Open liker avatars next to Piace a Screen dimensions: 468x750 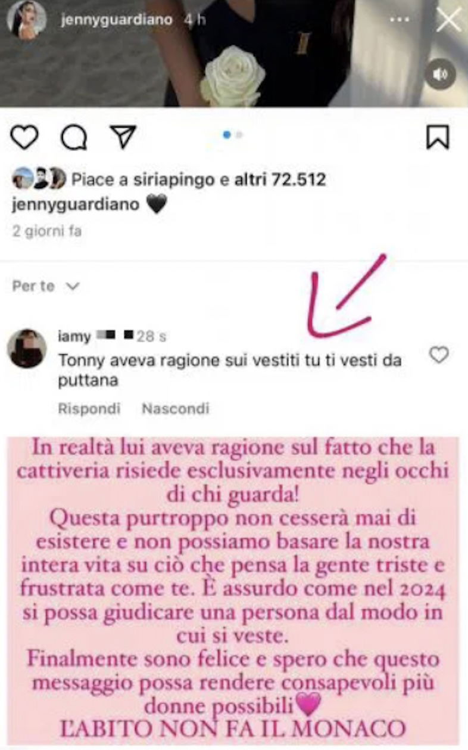[x=39, y=179]
